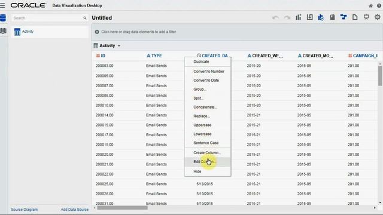Go to the home page icon
Viewport: 383px width, 215px height.
click(x=370, y=5)
